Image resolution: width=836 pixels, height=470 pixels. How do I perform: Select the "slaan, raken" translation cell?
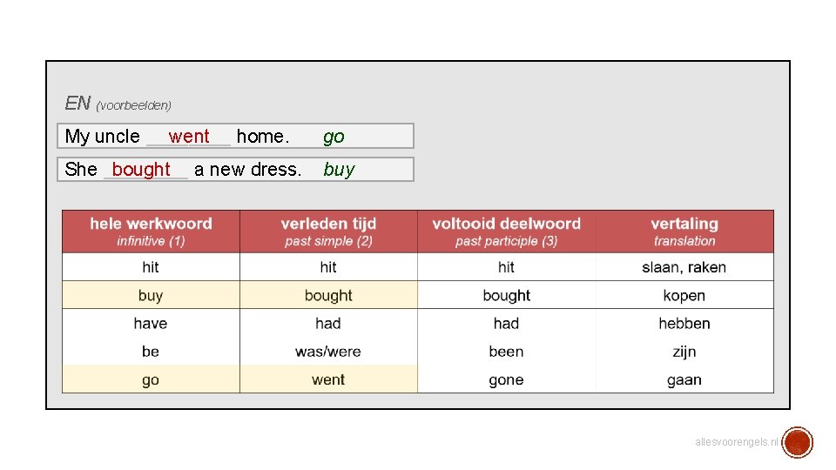pyautogui.click(x=684, y=267)
